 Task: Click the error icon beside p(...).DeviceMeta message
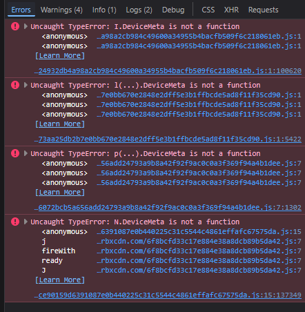(x=15, y=153)
